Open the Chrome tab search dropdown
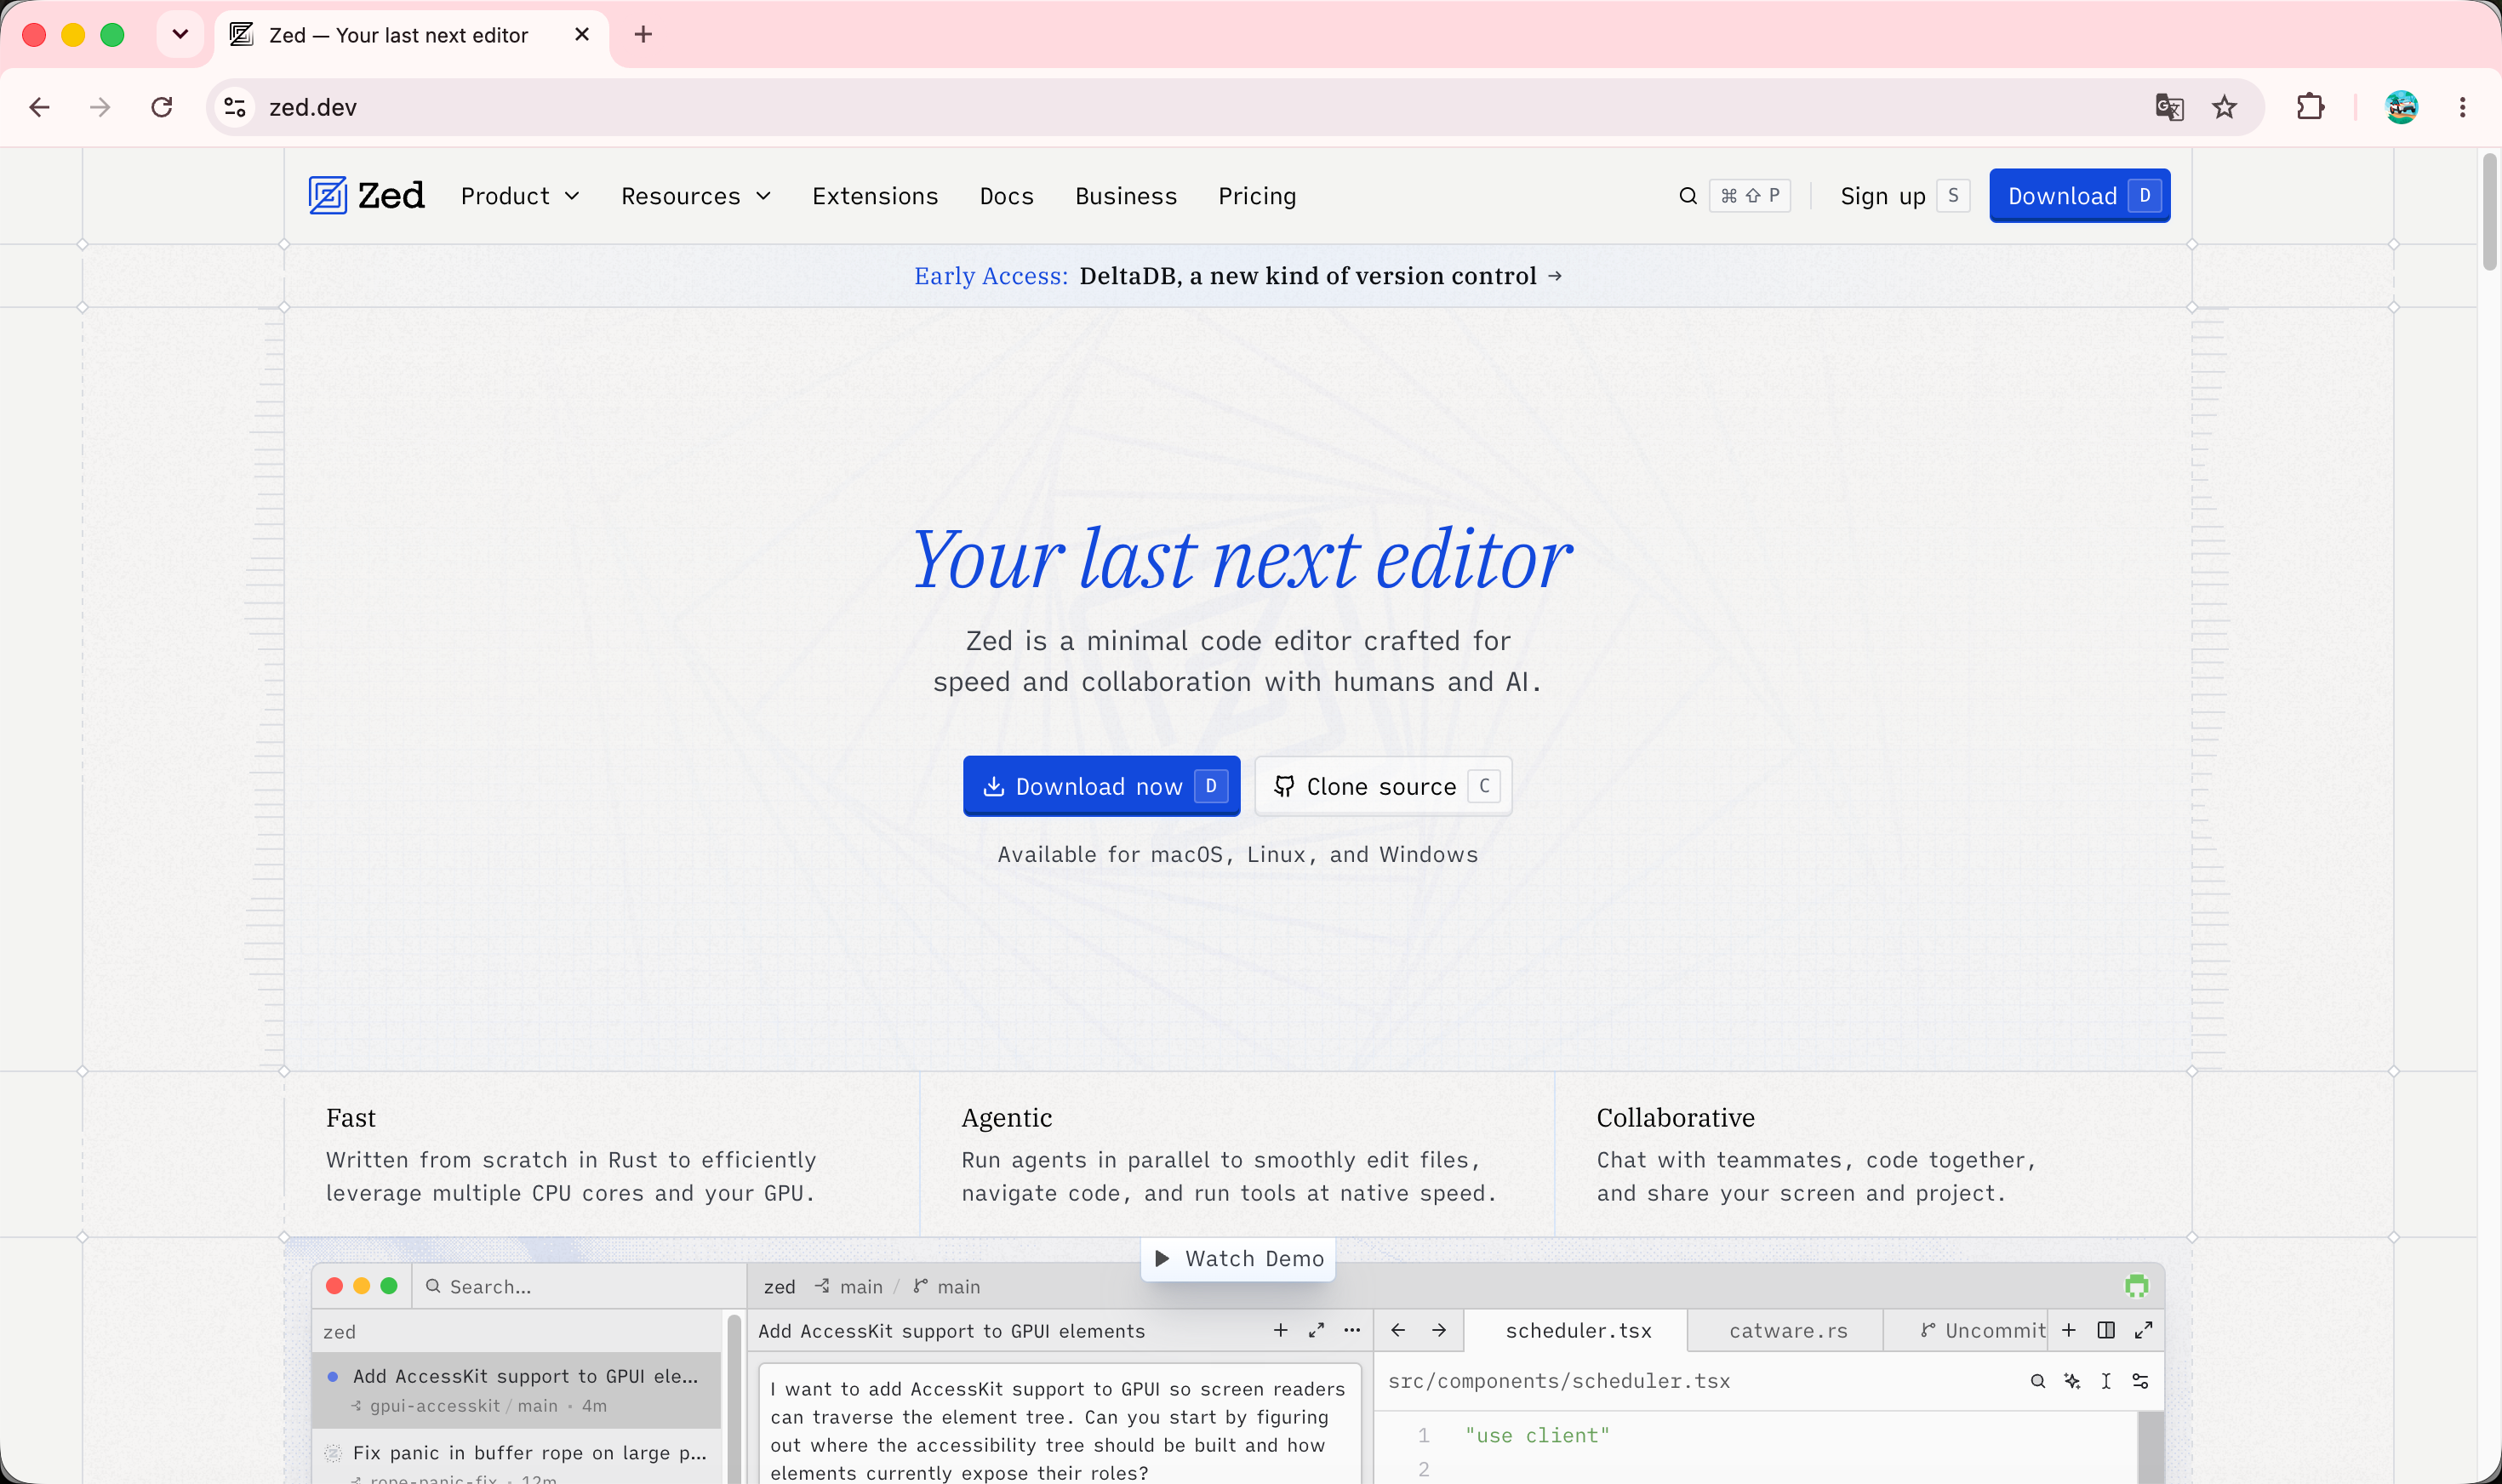The image size is (2502, 1484). pyautogui.click(x=180, y=35)
